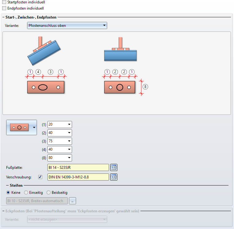
Task: Click the Verschraubung label
Action: 19,177
